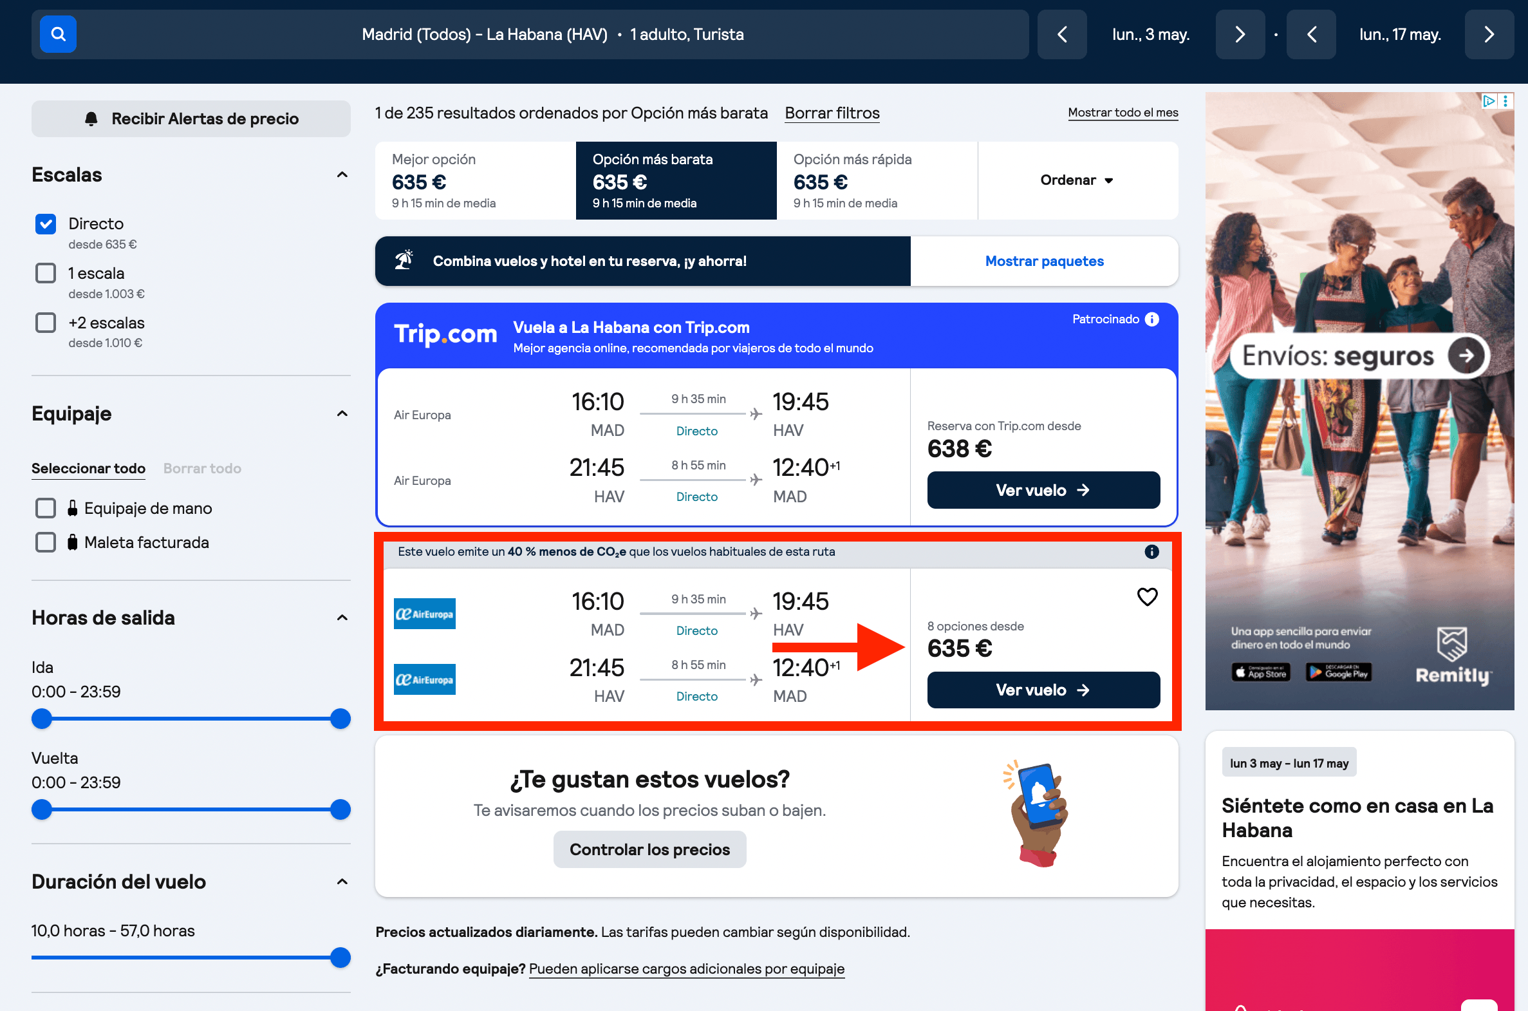Click Borrar filtros link
The image size is (1528, 1011).
832,113
